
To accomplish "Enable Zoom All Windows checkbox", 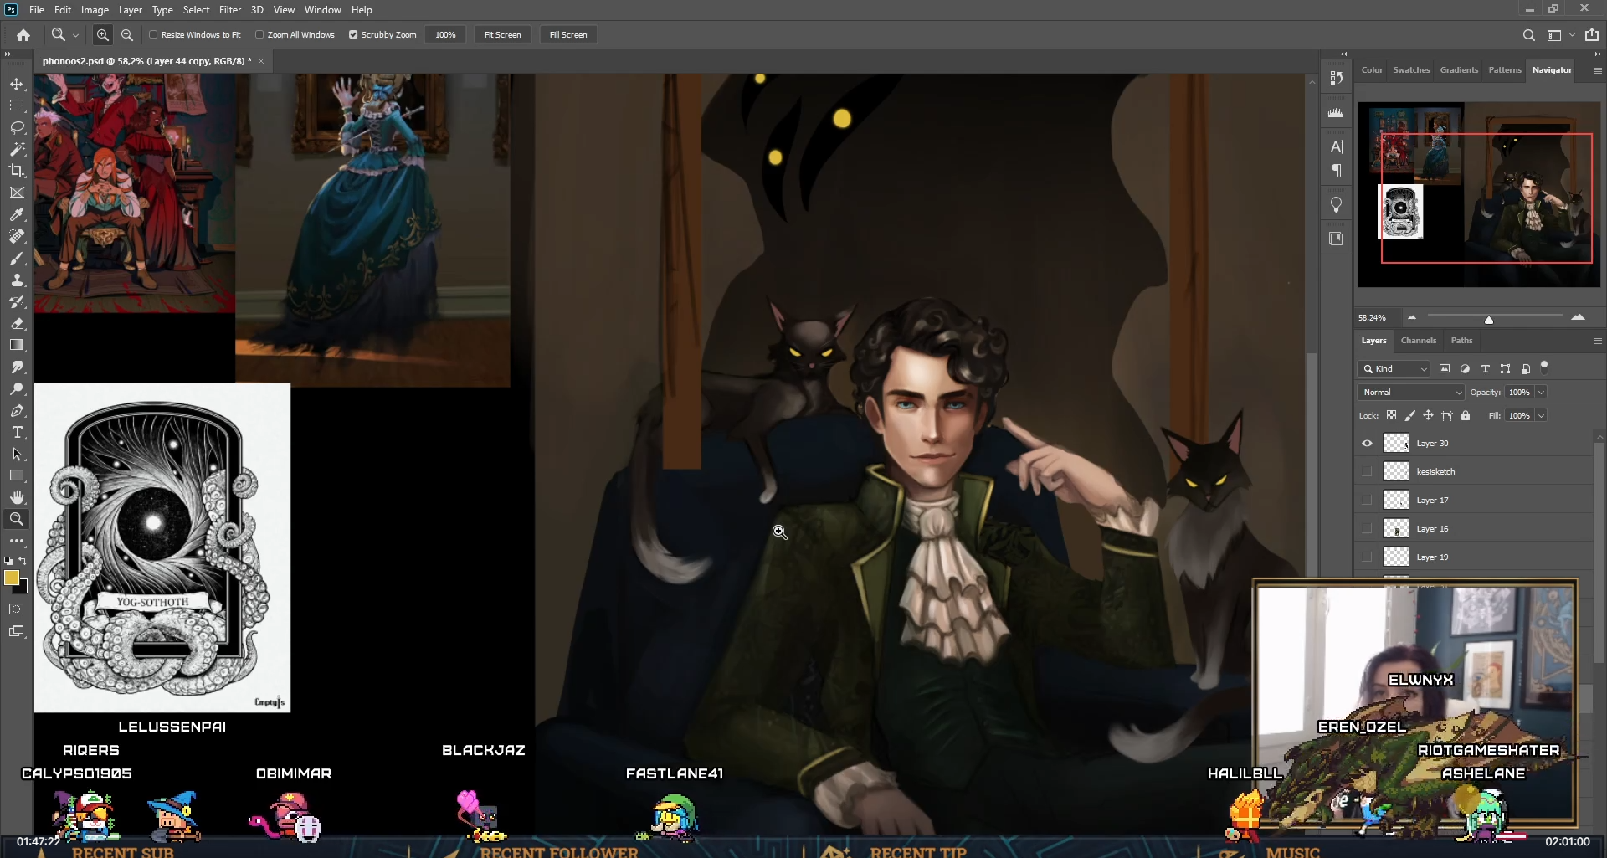I will point(259,34).
